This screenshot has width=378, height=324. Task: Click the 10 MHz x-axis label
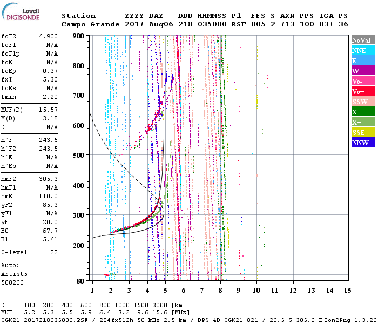point(256,291)
